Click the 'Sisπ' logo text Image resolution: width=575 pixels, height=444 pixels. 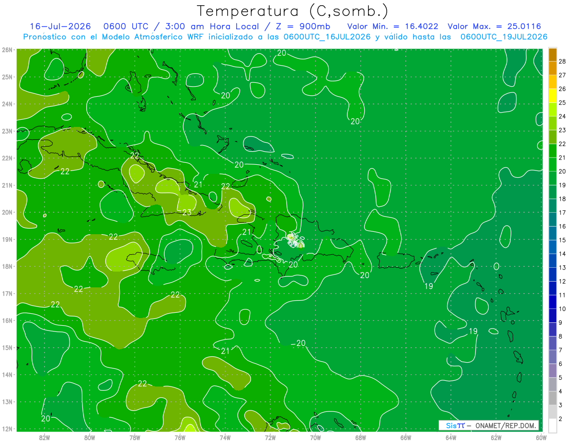point(455,426)
